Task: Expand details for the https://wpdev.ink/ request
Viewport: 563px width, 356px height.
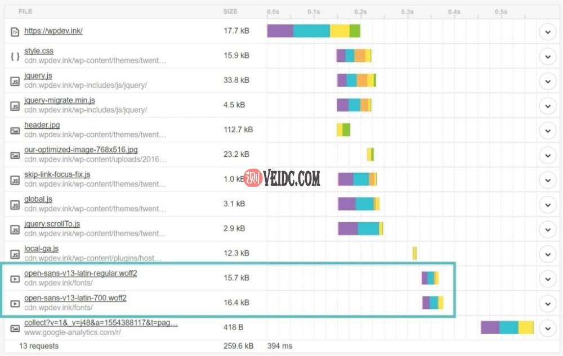Action: click(x=548, y=32)
